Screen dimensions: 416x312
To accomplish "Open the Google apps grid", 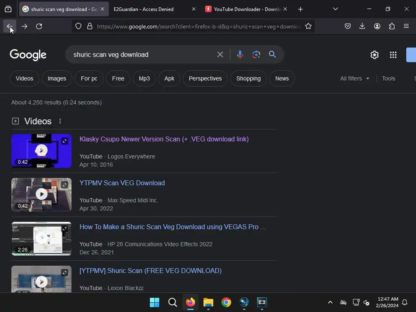I will tap(393, 55).
